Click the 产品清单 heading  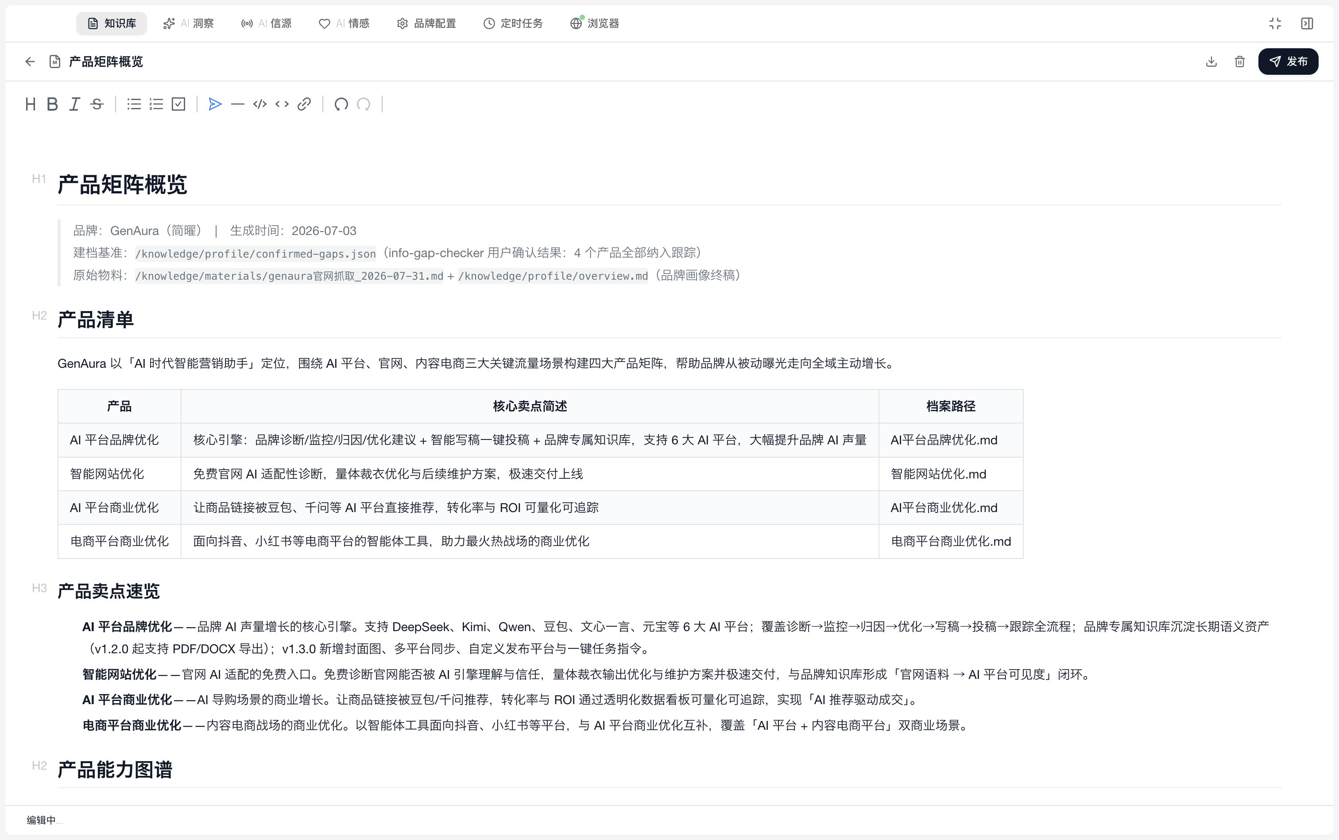coord(96,320)
